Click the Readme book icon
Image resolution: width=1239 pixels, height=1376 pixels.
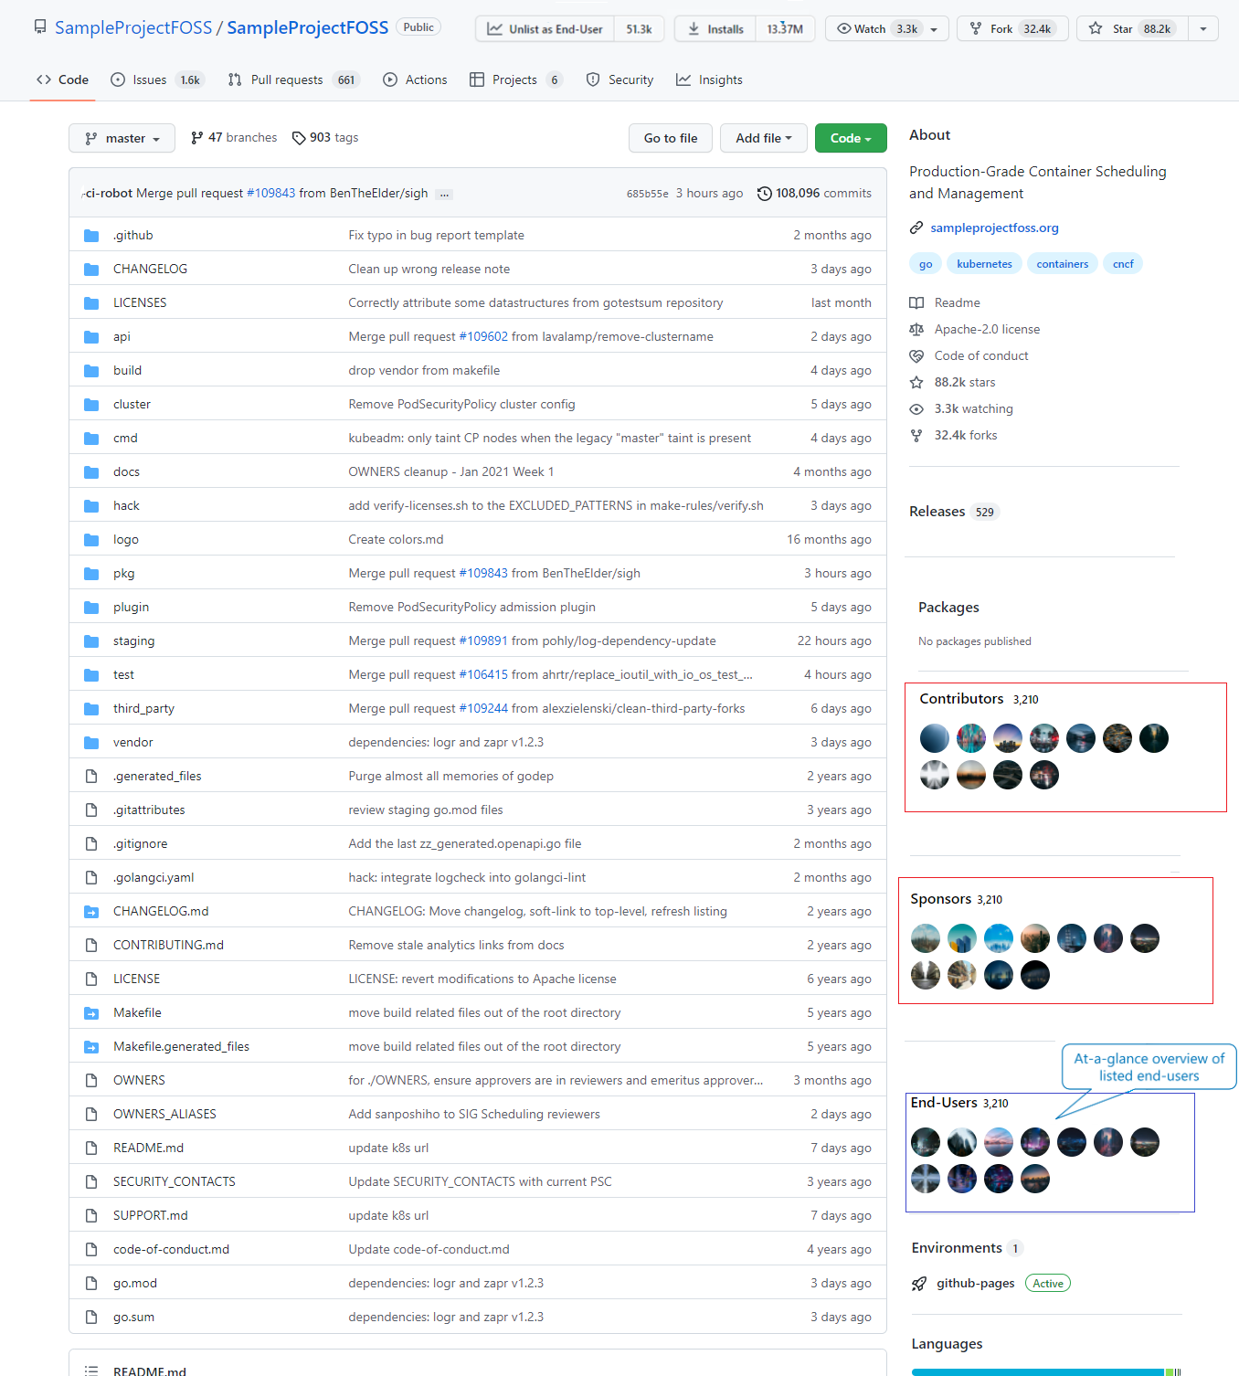coord(916,302)
